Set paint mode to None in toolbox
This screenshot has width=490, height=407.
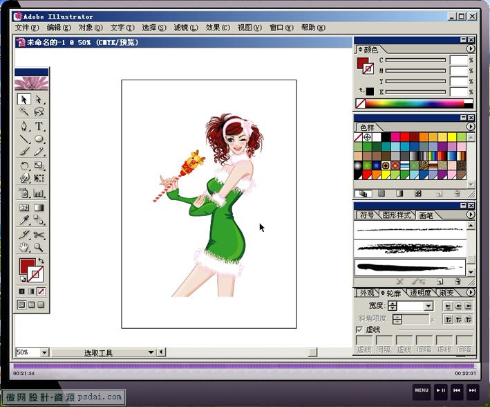tap(41, 291)
